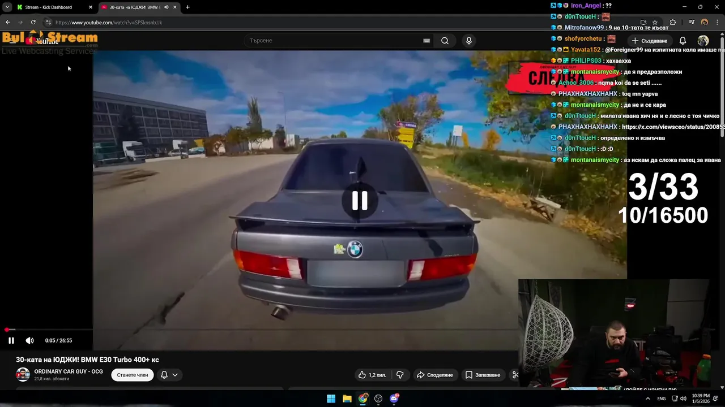Click the install/cast screen icon in the address bar

[643, 23]
